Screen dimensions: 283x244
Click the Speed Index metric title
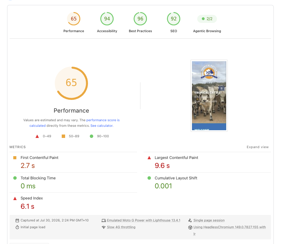31,198
